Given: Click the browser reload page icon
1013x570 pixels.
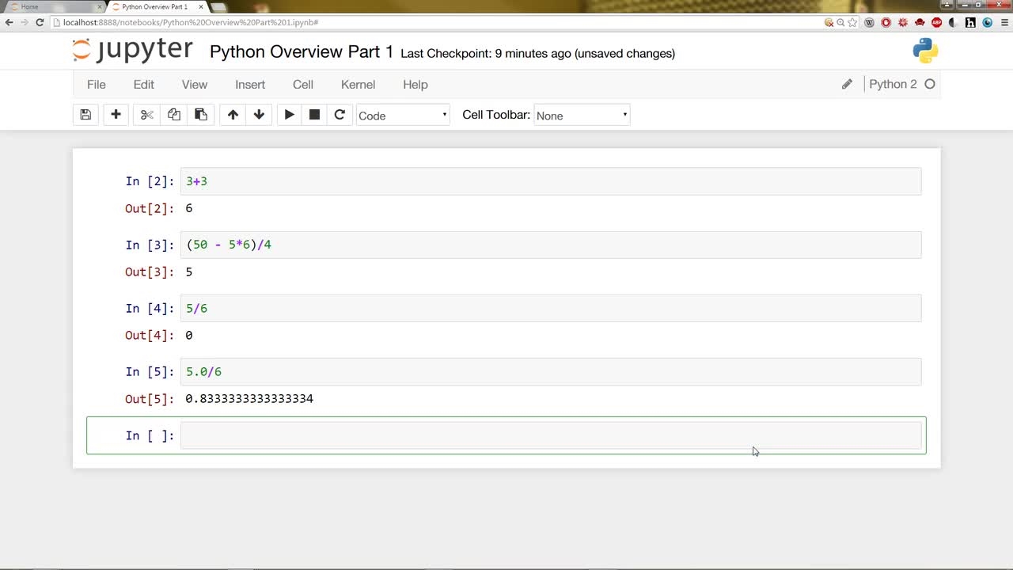Looking at the screenshot, I should click(40, 22).
